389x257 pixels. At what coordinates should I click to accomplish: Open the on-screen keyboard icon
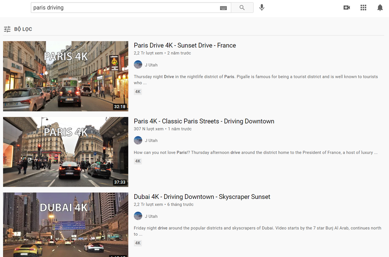pyautogui.click(x=223, y=8)
